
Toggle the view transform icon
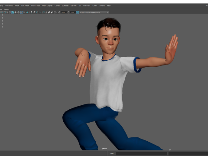[x=78, y=13]
